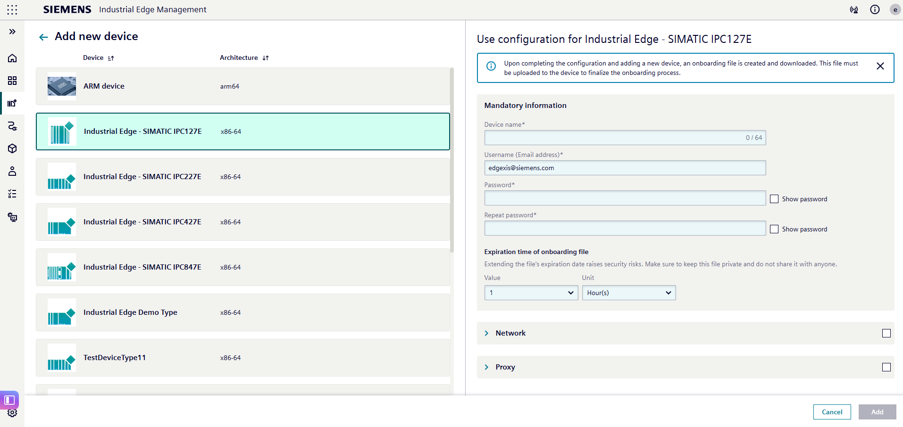Viewport: 903px width, 427px height.
Task: Open the packages cube icon in sidebar
Action: point(12,148)
